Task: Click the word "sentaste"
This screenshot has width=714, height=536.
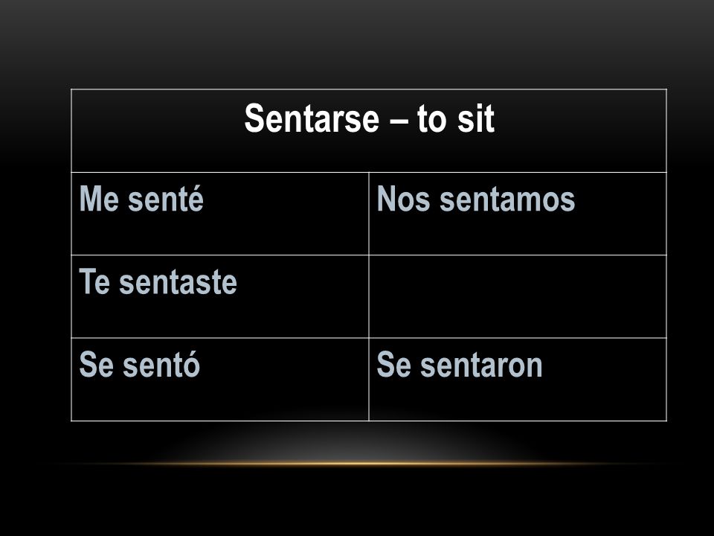Action: click(x=178, y=281)
